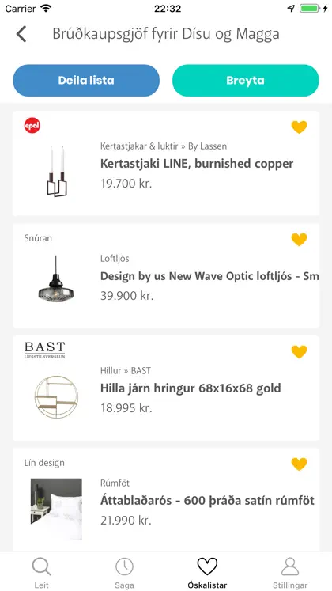Tap the battery indicator in status bar
The height and width of the screenshot is (591, 332).
point(309,8)
